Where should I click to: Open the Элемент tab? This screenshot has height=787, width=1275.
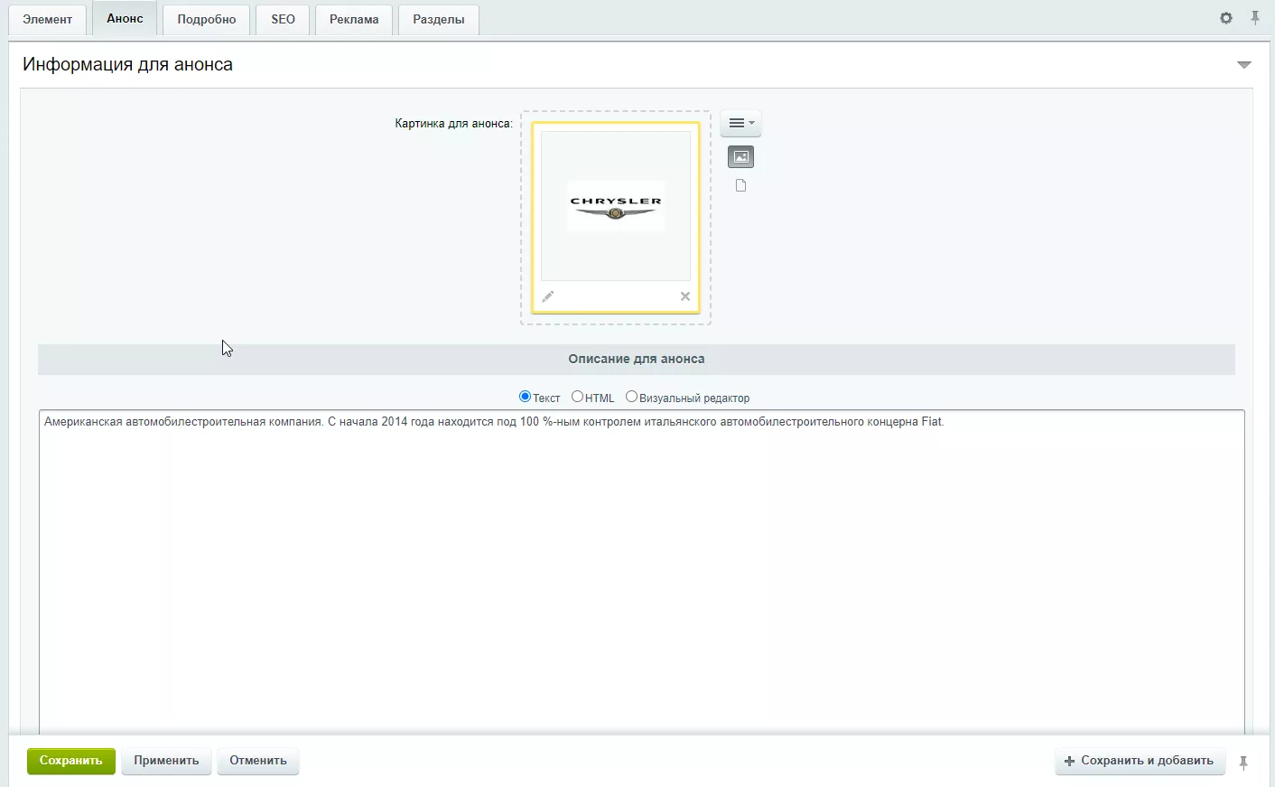(x=47, y=19)
